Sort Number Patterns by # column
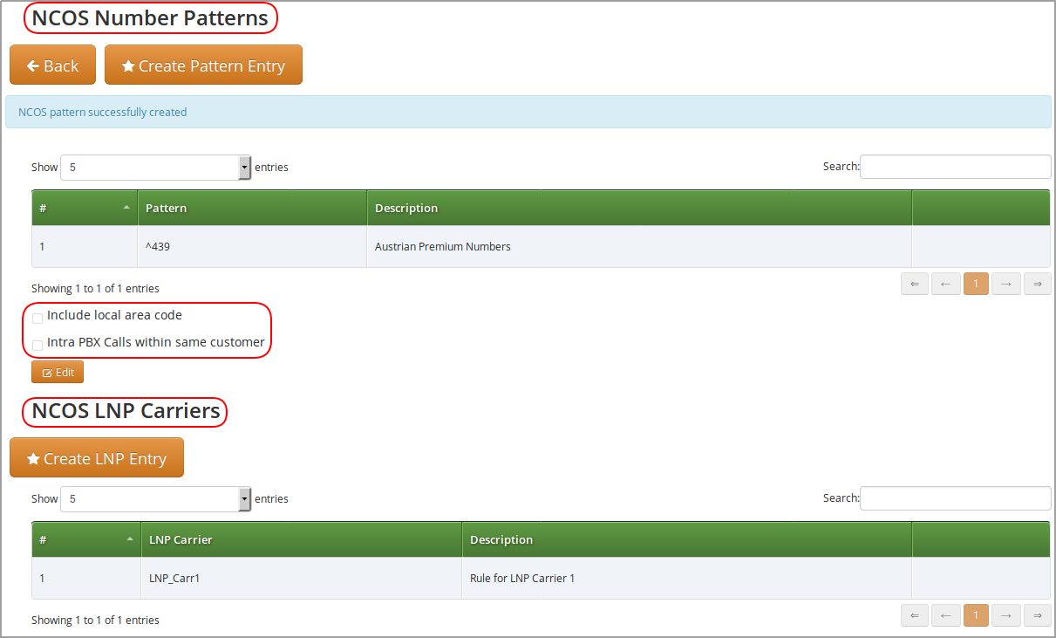The height and width of the screenshot is (638, 1056). tap(85, 208)
